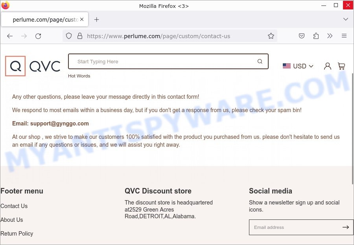The height and width of the screenshot is (245, 354).
Task: Bookmark this page with the star icon
Action: click(x=271, y=36)
